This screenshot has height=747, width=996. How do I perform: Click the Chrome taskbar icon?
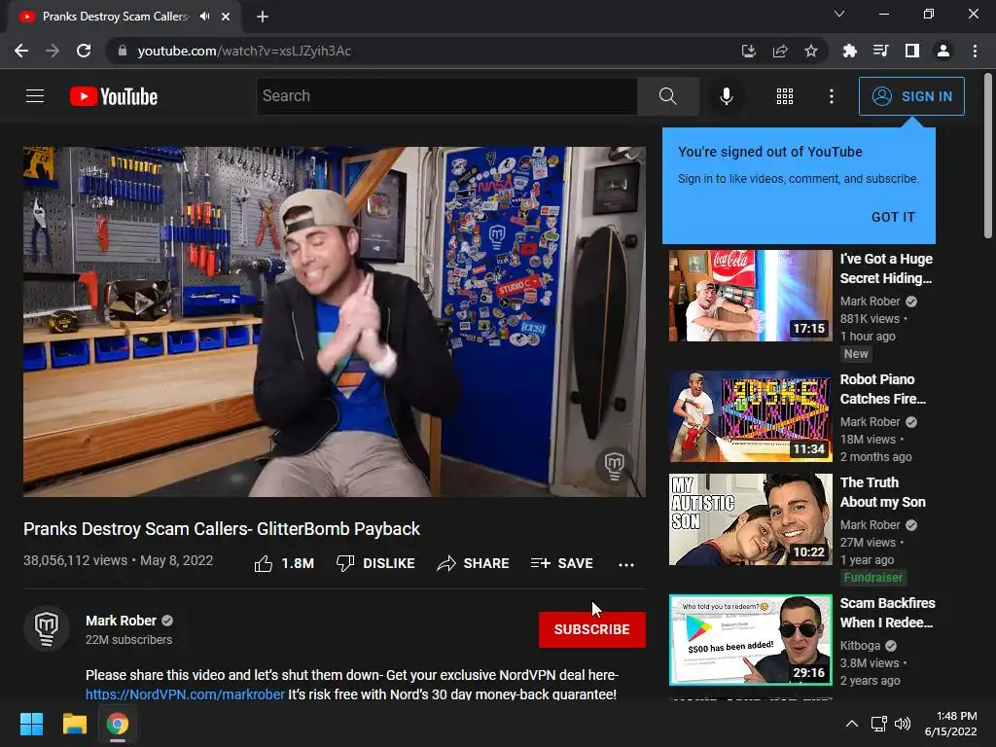click(118, 724)
